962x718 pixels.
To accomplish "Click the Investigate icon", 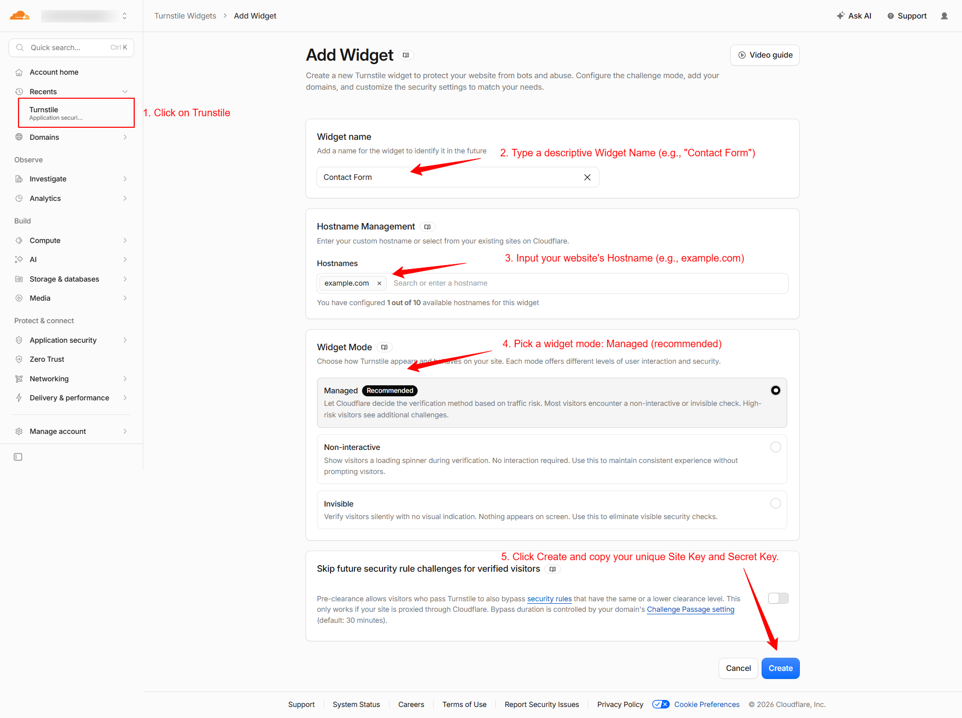I will pyautogui.click(x=19, y=179).
